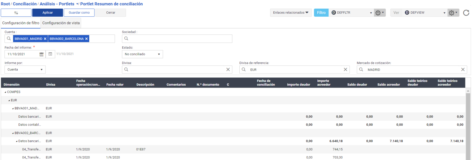Open the Informe por dropdown

[x=25, y=70]
